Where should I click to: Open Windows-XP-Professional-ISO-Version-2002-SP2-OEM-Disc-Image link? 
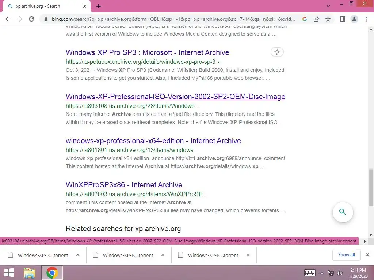[175, 97]
